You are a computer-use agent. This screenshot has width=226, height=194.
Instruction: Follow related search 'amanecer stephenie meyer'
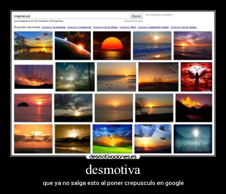coord(153,27)
